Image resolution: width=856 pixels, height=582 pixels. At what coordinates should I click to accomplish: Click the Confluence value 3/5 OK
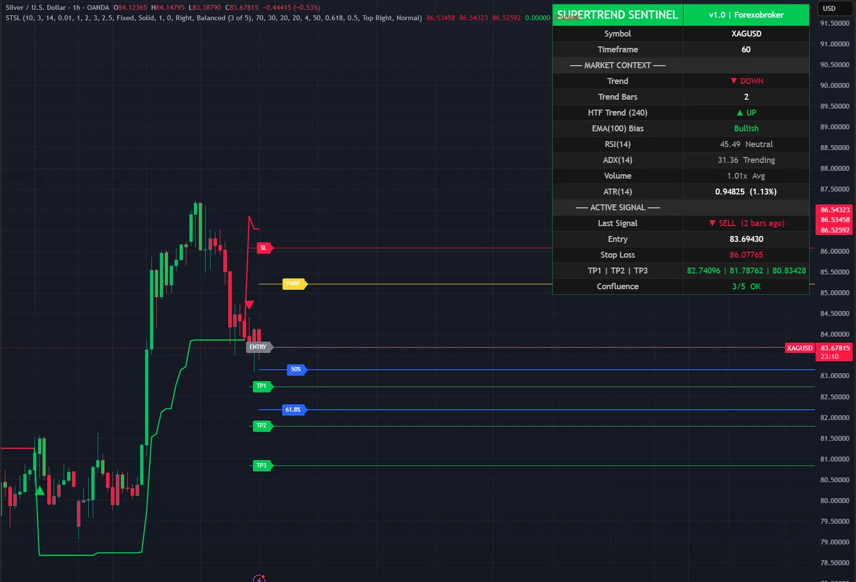746,286
